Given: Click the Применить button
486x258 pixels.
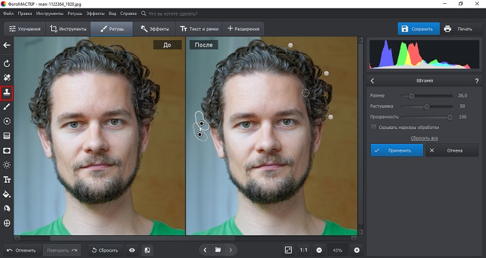Looking at the screenshot, I should tap(397, 150).
